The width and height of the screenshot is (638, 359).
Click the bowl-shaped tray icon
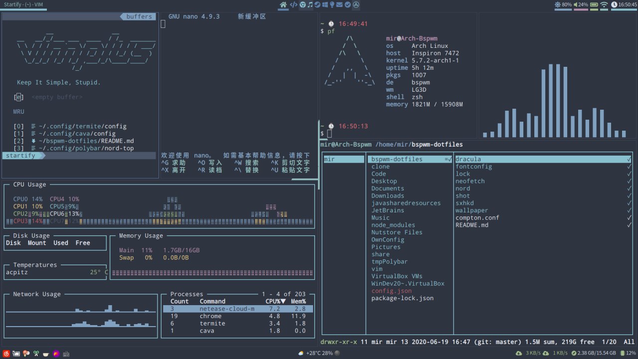tap(46, 354)
